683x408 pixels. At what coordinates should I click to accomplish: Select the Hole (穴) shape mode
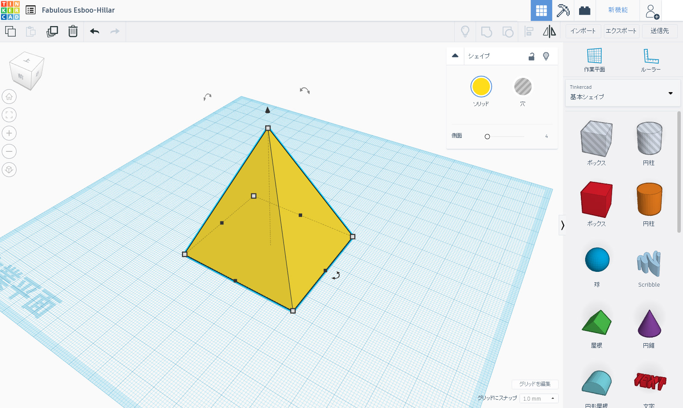point(523,87)
